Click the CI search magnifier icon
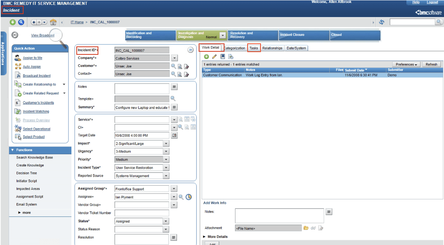Screen dimensions: 444x245 pyautogui.click(x=180, y=127)
